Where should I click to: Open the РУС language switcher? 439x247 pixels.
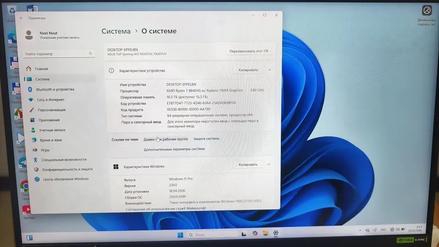coord(383,230)
